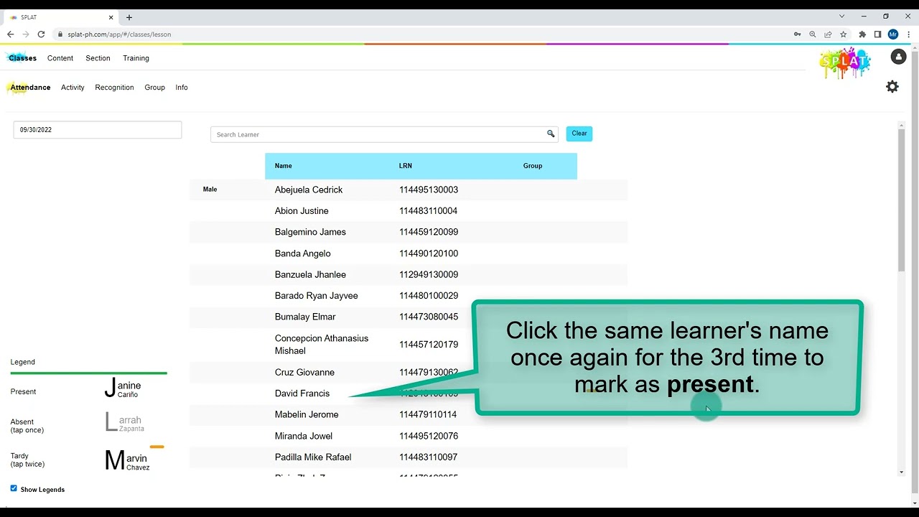Click LRN 114459120099
This screenshot has height=517, width=919.
429,232
